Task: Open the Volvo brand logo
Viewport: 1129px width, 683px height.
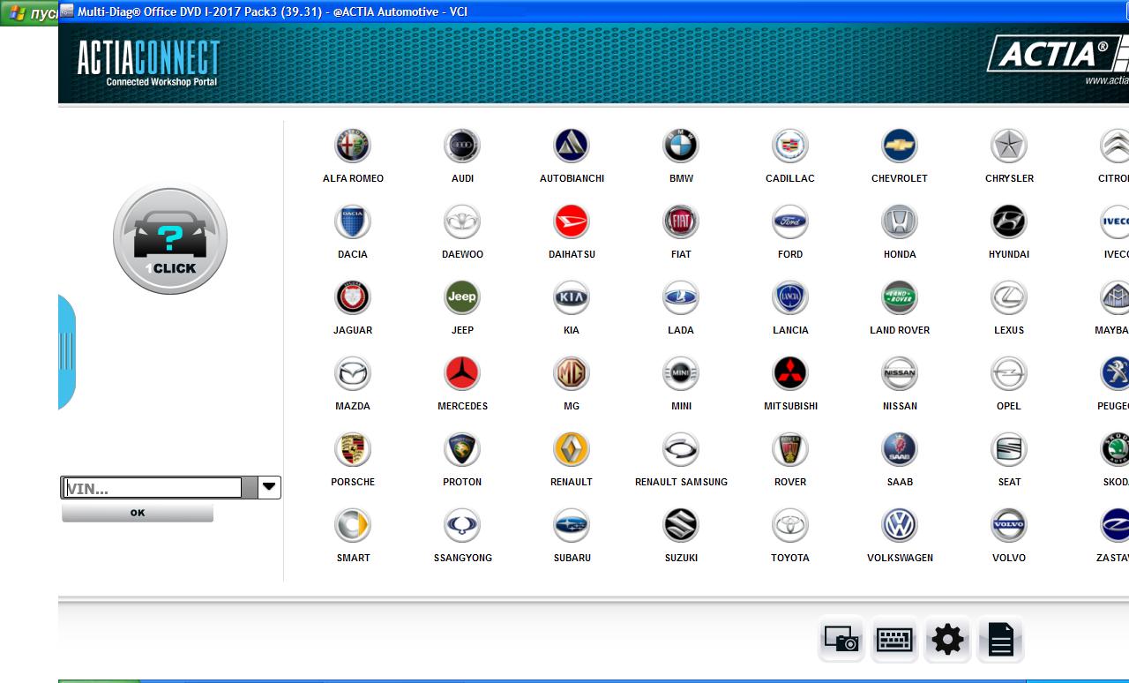Action: pos(1009,525)
